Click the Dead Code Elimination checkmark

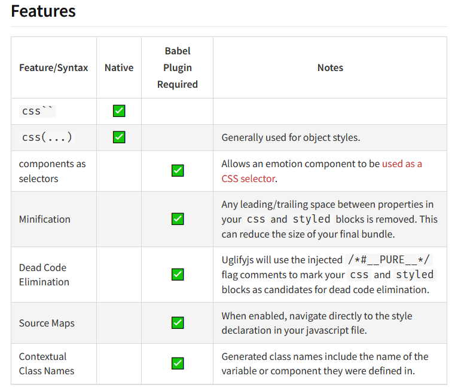coord(178,275)
